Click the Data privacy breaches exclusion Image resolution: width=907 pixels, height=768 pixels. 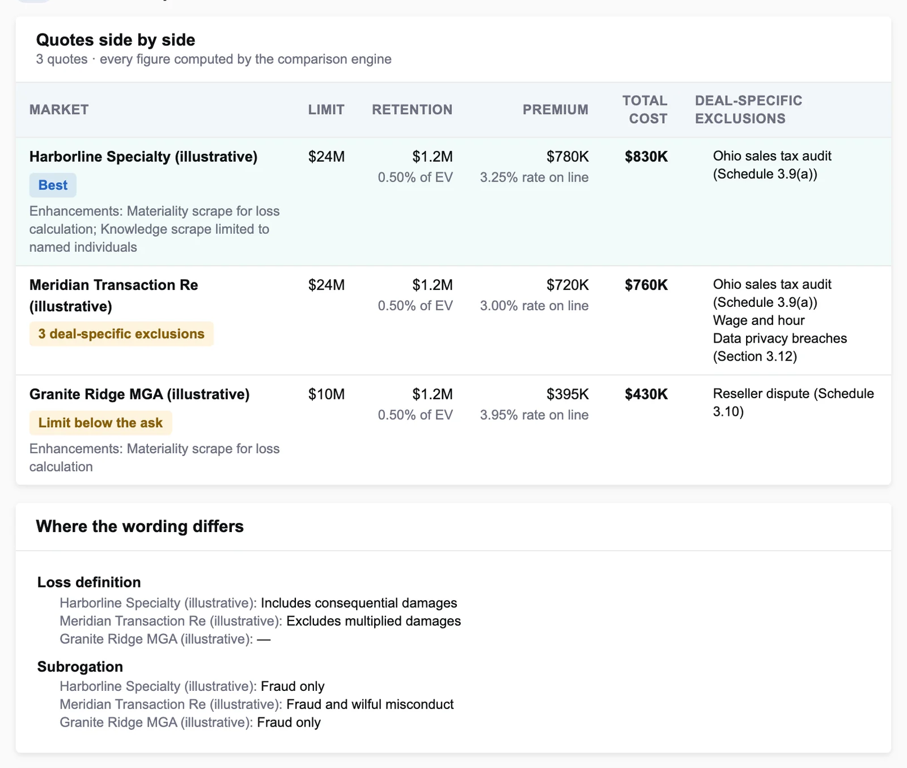click(x=780, y=347)
